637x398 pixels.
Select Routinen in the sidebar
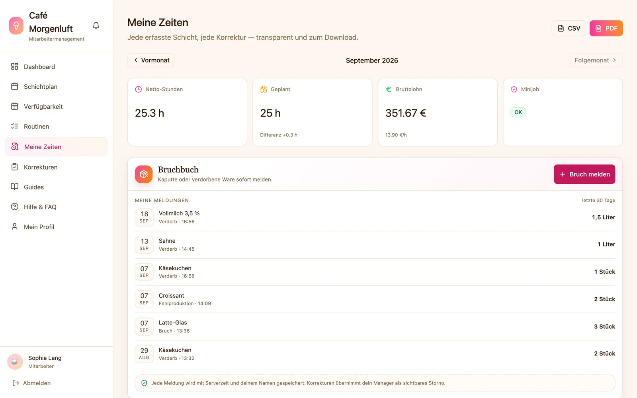[56, 127]
